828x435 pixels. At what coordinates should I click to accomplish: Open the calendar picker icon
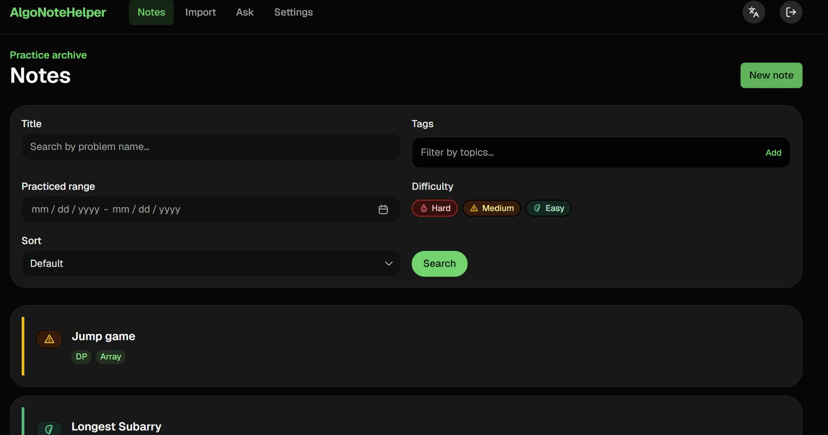tap(383, 210)
